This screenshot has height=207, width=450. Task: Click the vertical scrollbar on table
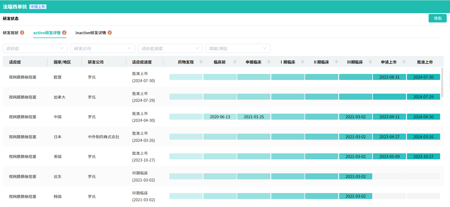pyautogui.click(x=442, y=82)
